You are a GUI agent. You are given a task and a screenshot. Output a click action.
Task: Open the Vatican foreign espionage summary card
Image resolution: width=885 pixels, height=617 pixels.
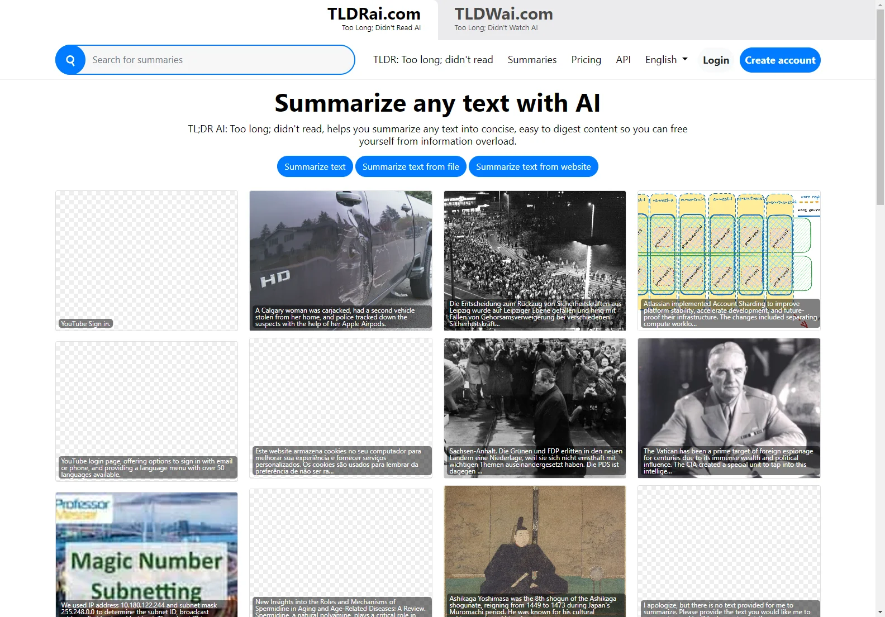(x=729, y=408)
